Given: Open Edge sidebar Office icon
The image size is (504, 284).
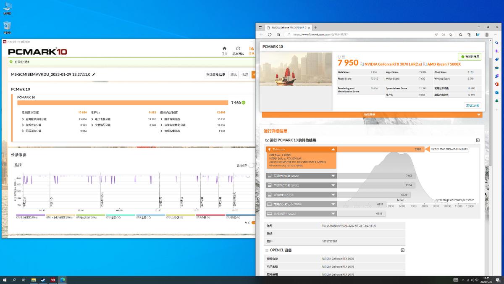Looking at the screenshot, I should (x=497, y=84).
